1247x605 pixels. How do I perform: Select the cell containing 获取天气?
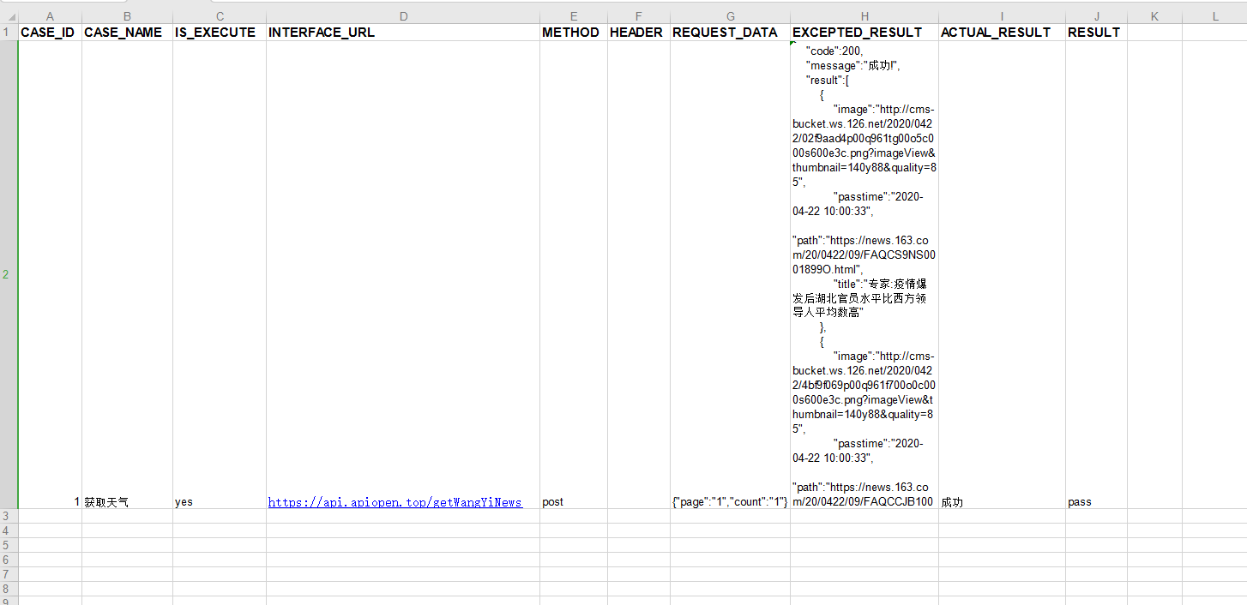click(x=127, y=274)
